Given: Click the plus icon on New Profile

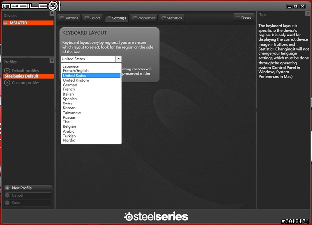Looking at the screenshot, I should (x=7, y=188).
